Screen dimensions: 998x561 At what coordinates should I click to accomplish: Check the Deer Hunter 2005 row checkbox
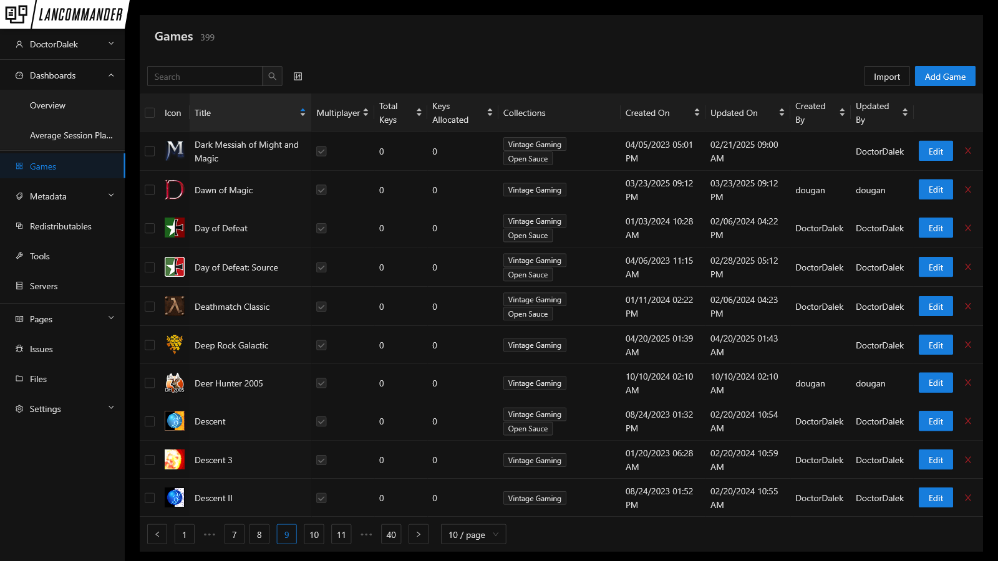(x=150, y=383)
